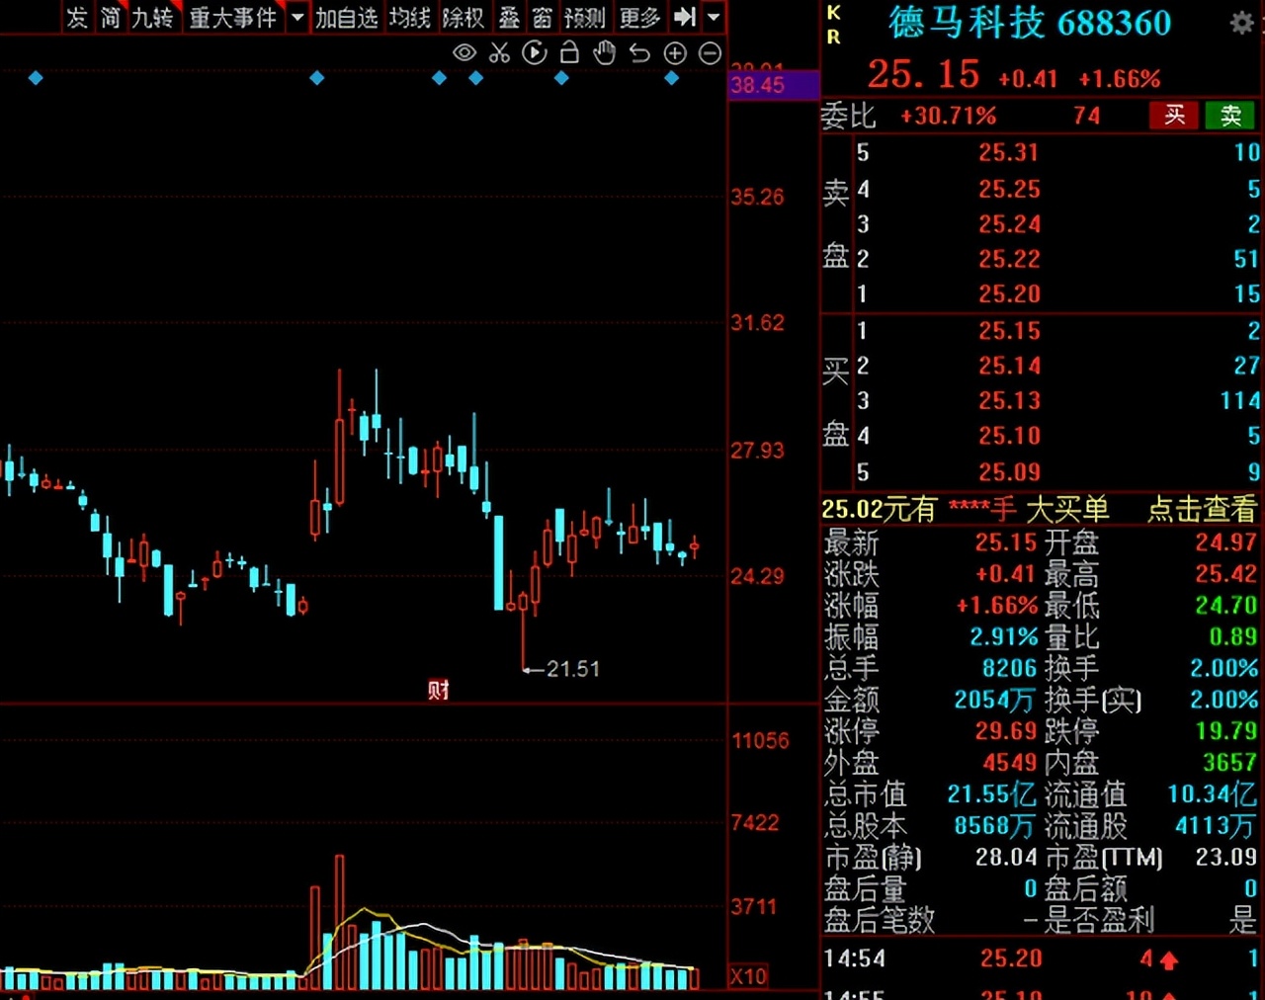The height and width of the screenshot is (1000, 1265).
Task: Click the 14:54 trade tick row
Action: coord(1041,958)
